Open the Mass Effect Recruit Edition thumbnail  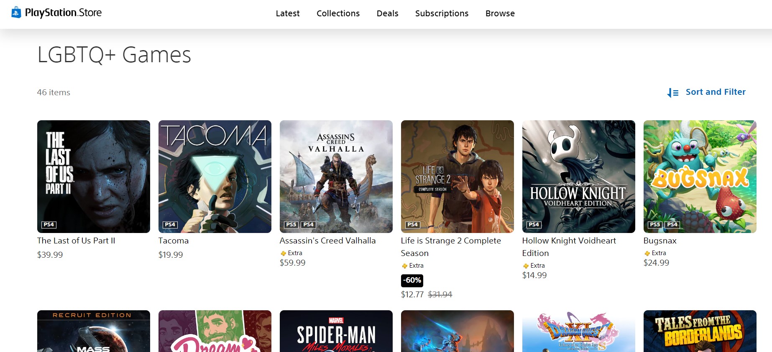click(94, 331)
